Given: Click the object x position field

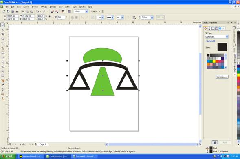Looking at the screenshot, I should pyautogui.click(x=12, y=16).
